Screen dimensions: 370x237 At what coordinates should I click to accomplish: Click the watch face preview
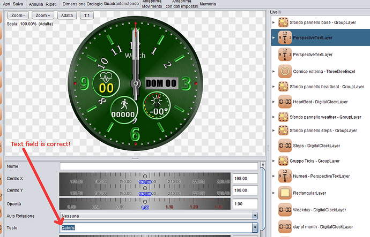136,83
